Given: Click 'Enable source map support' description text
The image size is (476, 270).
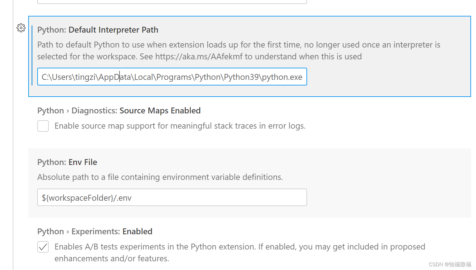Looking at the screenshot, I should tap(180, 126).
